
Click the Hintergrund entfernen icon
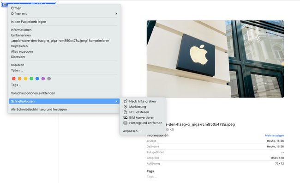click(126, 123)
